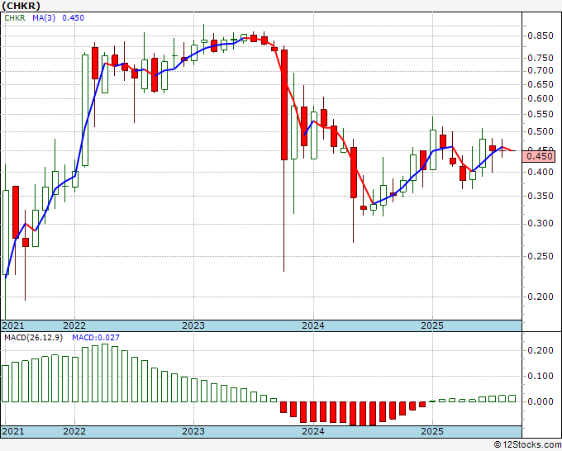Click the large red candle in late 2023
Viewport: 562px width, 451px height.
point(284,104)
